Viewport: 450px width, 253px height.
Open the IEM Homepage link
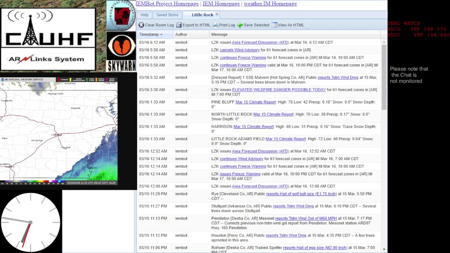point(221,4)
